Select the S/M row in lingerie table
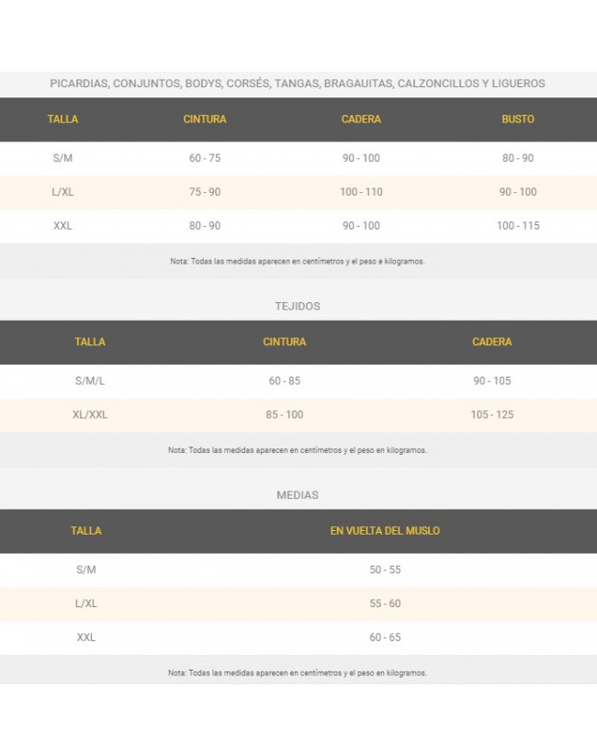Screen dimensions: 597x756 pyautogui.click(x=62, y=158)
